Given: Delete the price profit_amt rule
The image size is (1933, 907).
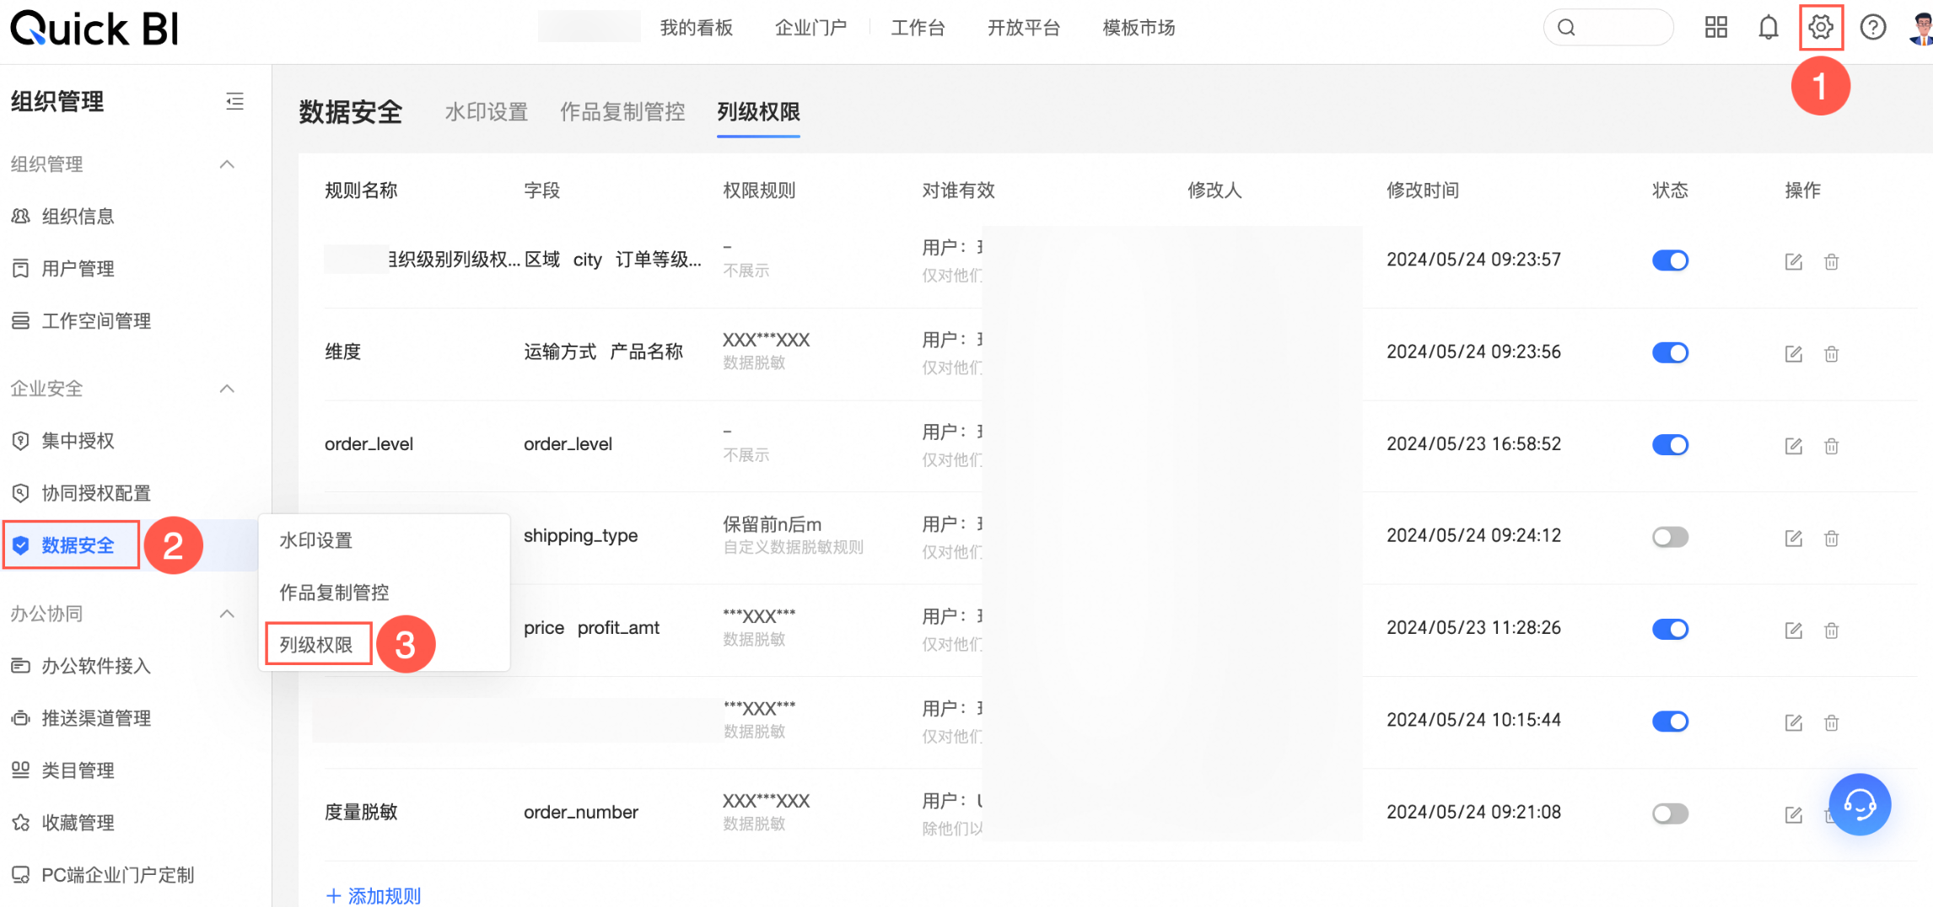Looking at the screenshot, I should 1832,630.
